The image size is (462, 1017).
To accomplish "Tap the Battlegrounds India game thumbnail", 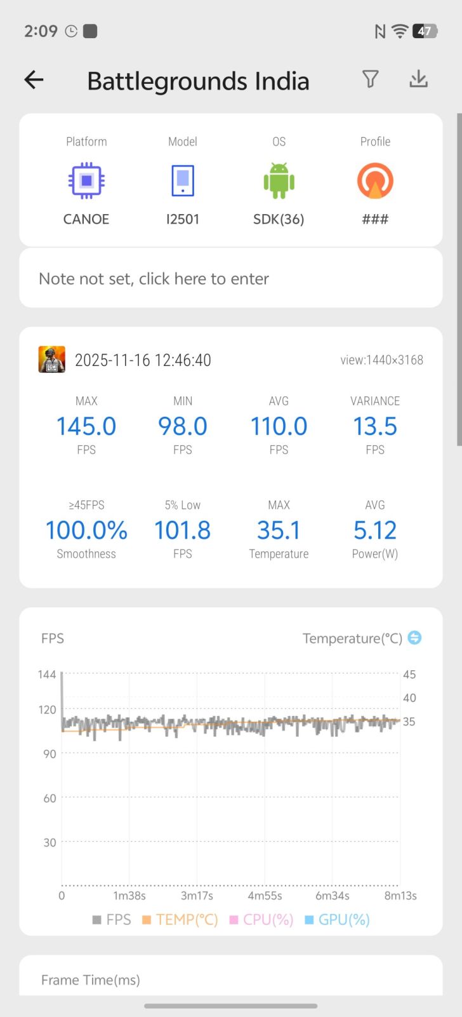I will click(x=52, y=360).
